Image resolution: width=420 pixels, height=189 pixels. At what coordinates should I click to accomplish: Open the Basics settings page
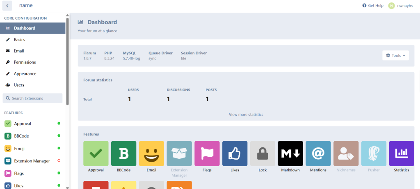(33, 40)
